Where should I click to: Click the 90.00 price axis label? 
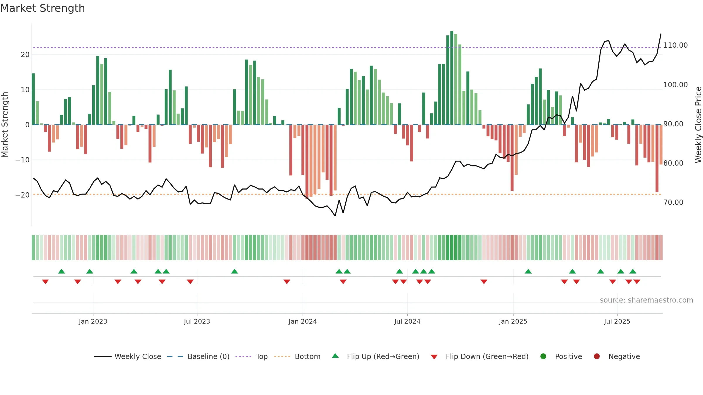pyautogui.click(x=673, y=124)
